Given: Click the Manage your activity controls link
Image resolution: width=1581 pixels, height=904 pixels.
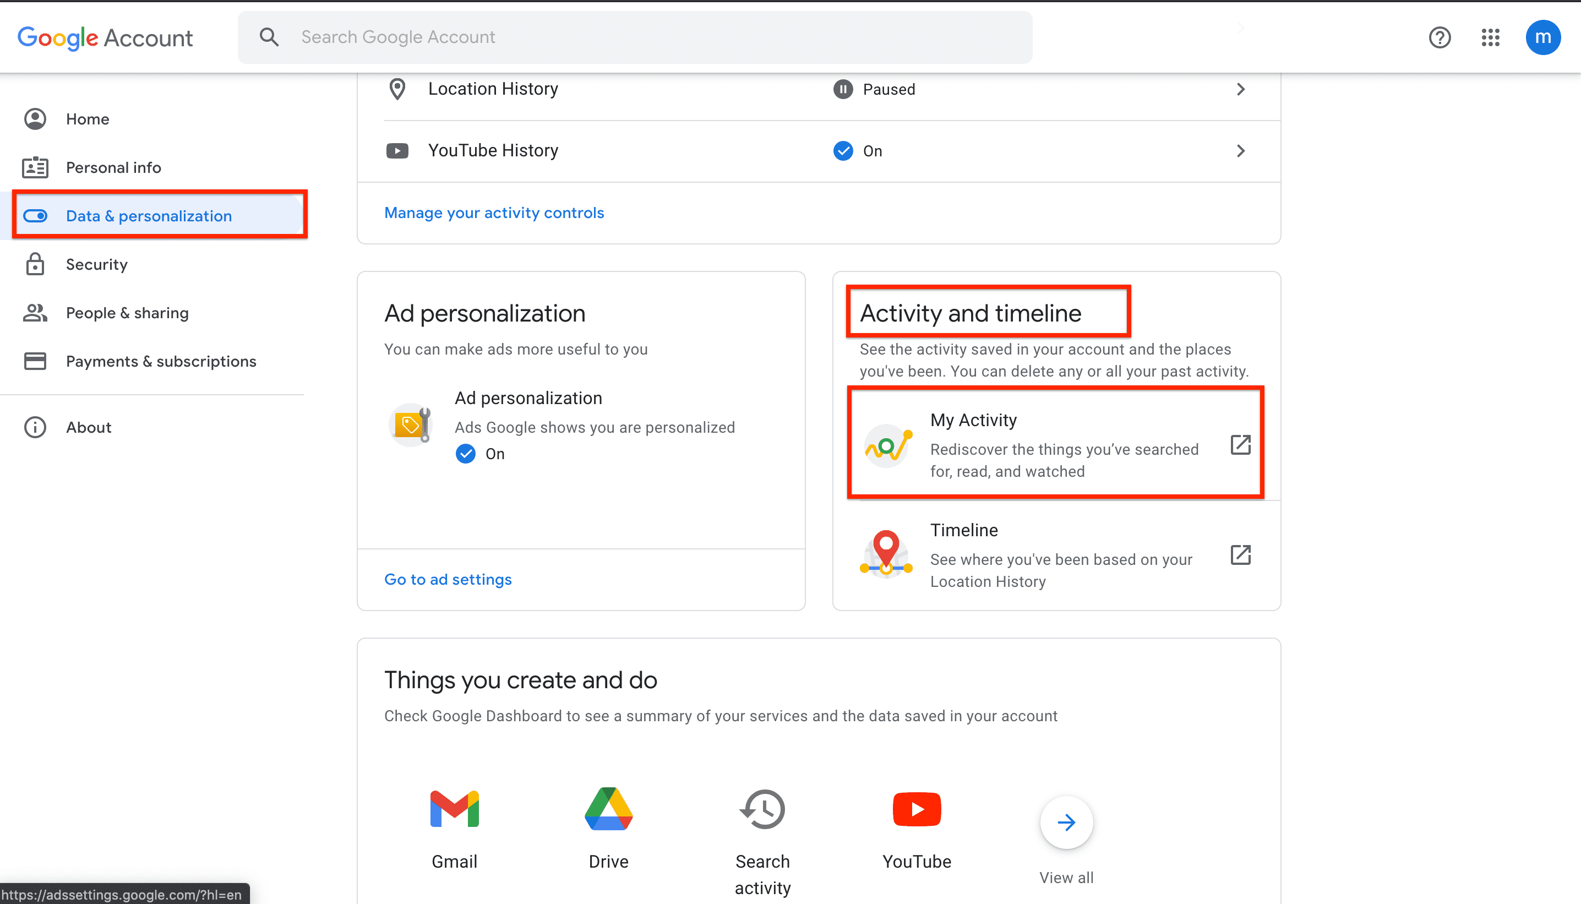Looking at the screenshot, I should point(493,212).
